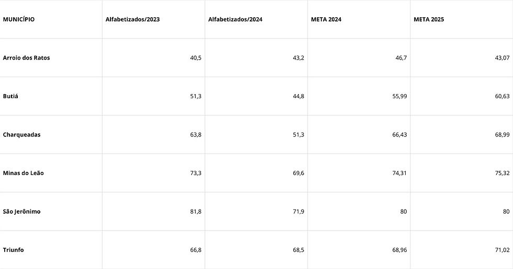
Task: Click the Butiá municipality cell
Action: (11, 97)
